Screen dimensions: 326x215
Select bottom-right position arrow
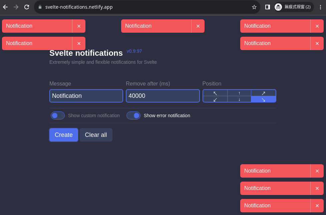click(x=263, y=99)
